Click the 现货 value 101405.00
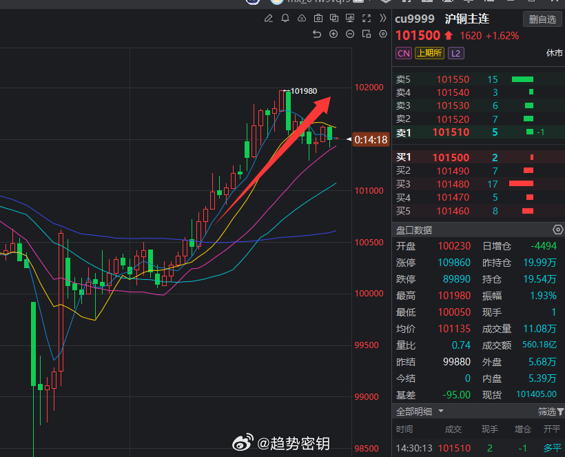The width and height of the screenshot is (565, 457). pyautogui.click(x=537, y=394)
